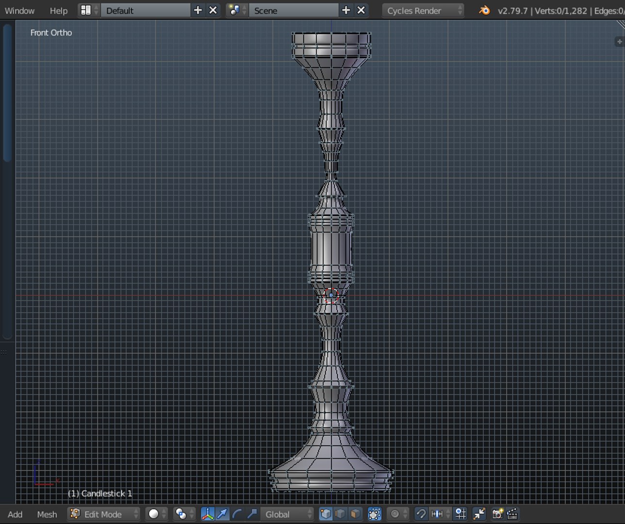The image size is (625, 524).
Task: Render an OpenGL viewport image
Action: [x=497, y=514]
